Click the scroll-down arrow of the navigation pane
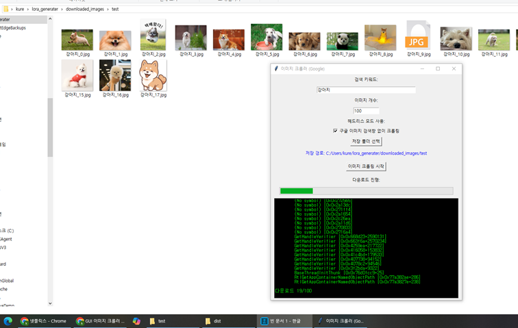The height and width of the screenshot is (328, 518). 50,303
